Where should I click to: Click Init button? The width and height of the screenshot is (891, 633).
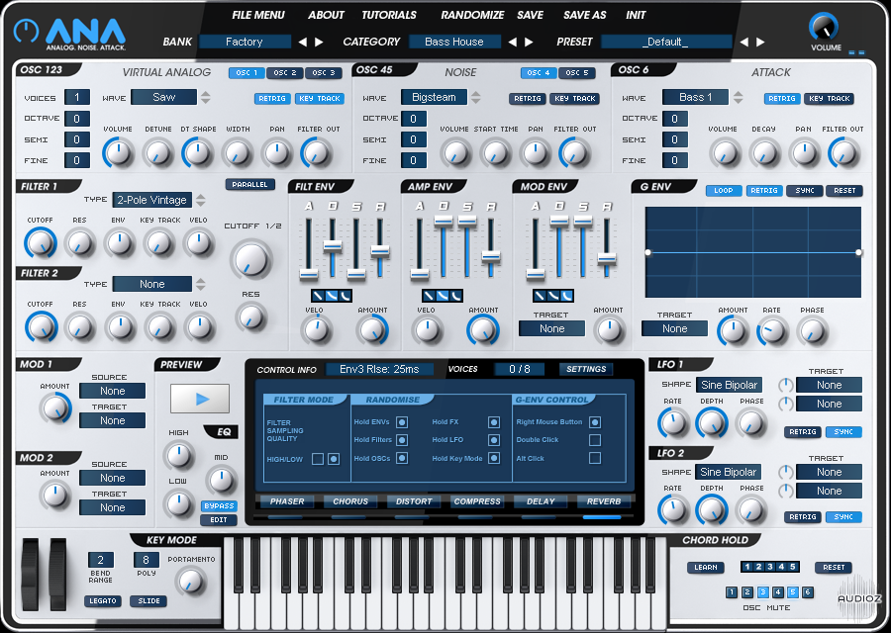click(636, 15)
